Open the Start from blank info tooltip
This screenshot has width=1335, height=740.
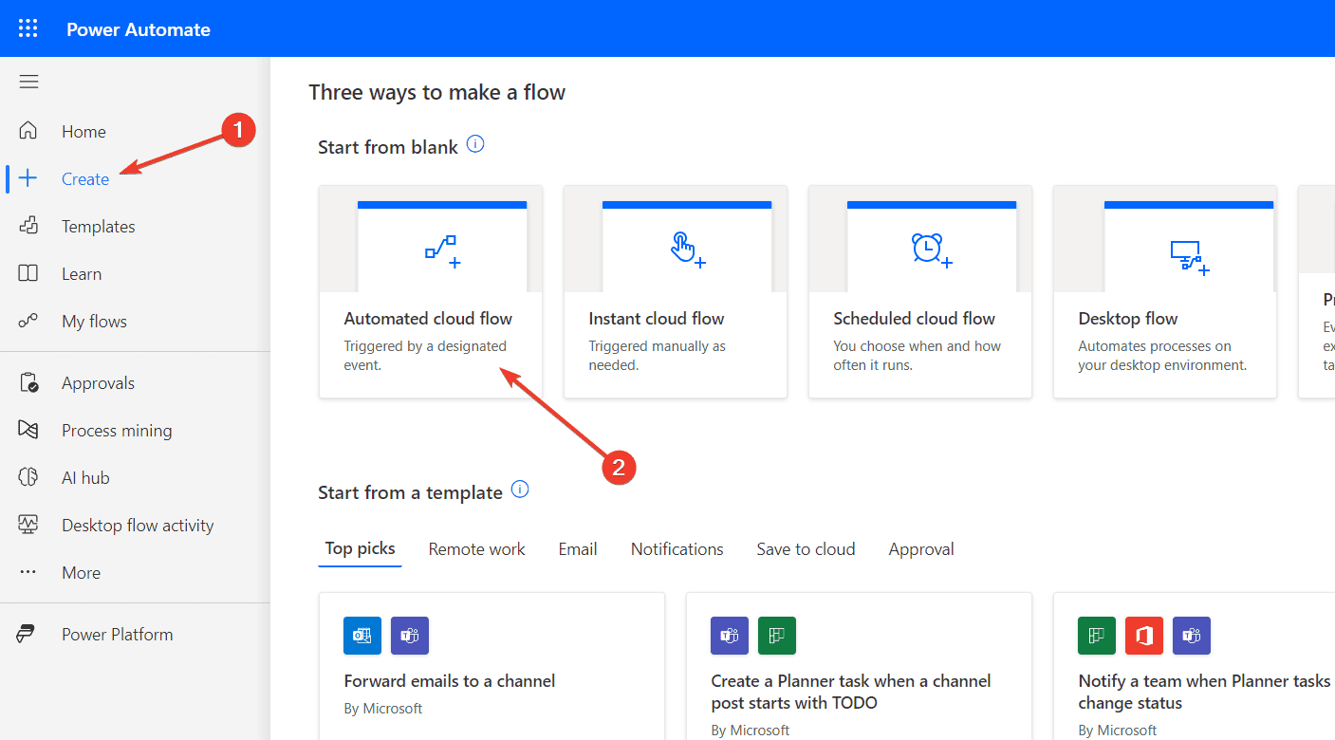(x=475, y=143)
